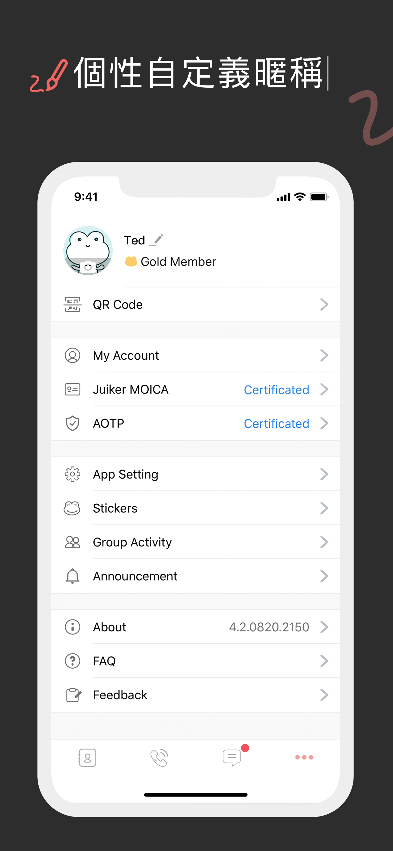Viewport: 393px width, 851px height.
Task: Tap the 9:41 clock
Action: point(86,197)
